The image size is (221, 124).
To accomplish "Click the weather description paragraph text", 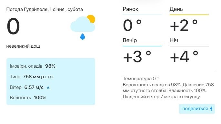I will pyautogui.click(x=168, y=88).
